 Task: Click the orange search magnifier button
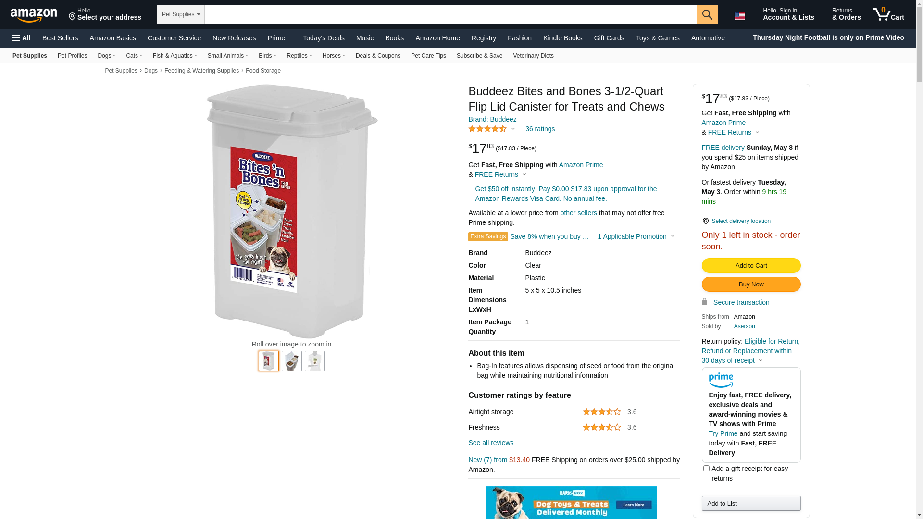[x=707, y=14]
